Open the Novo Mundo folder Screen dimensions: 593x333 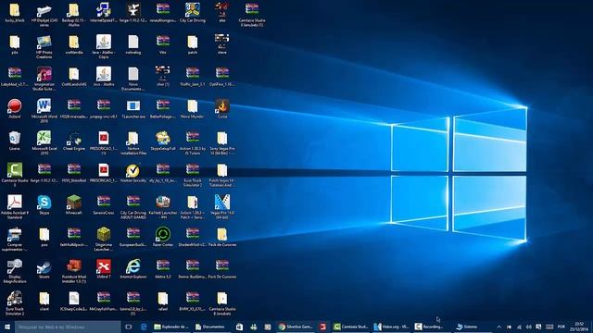pyautogui.click(x=193, y=105)
